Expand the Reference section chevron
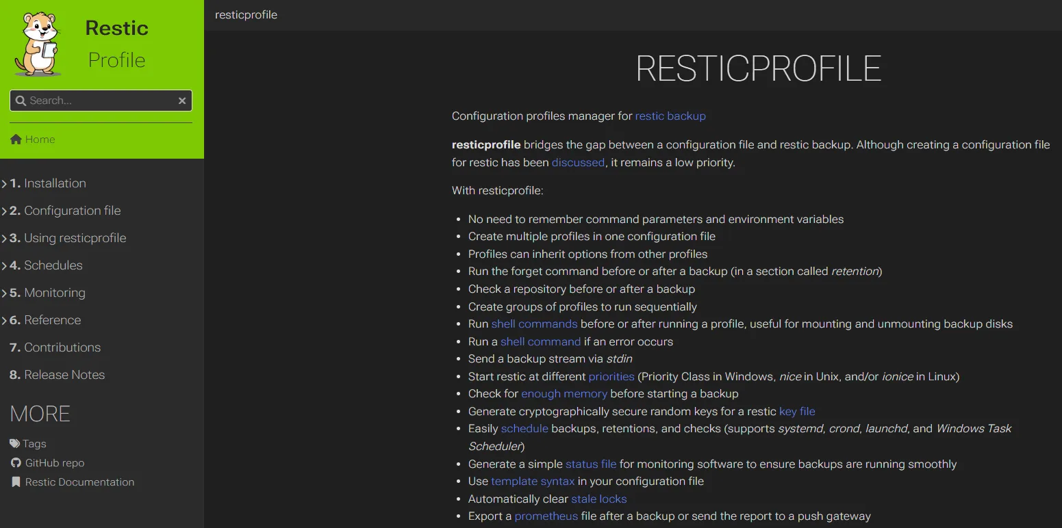The width and height of the screenshot is (1062, 528). pos(4,320)
